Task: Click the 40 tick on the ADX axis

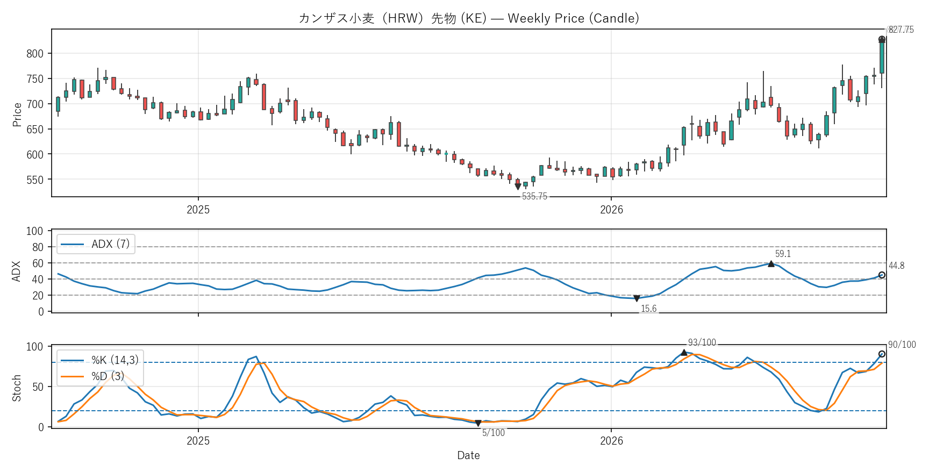Action: 38,280
